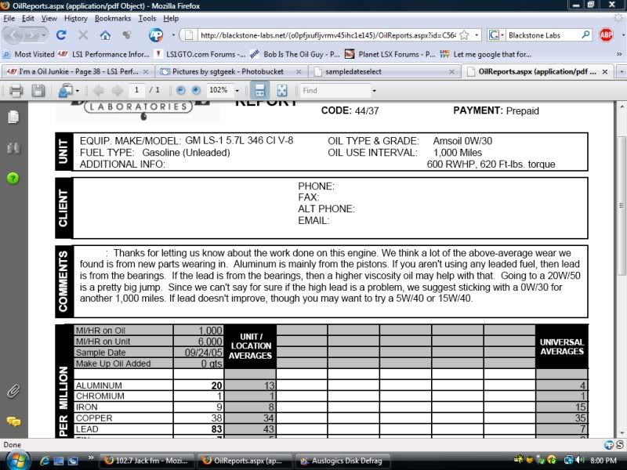Click the PDF Find text field
The height and width of the screenshot is (470, 627).
tap(335, 90)
